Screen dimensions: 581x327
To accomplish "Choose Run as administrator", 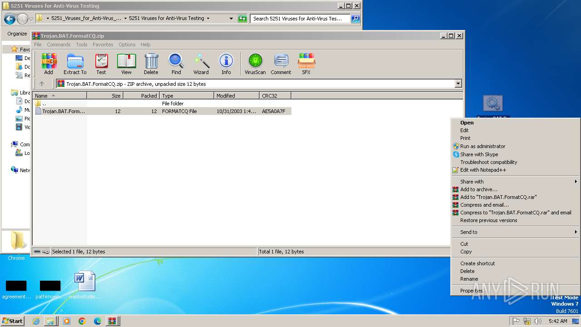I will coord(516,146).
